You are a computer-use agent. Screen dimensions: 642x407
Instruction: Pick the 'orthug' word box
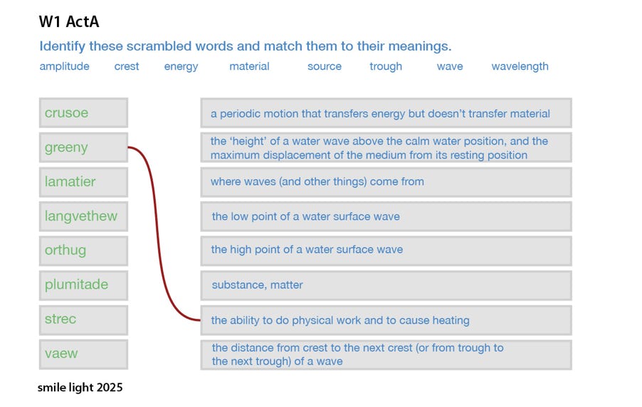point(83,250)
